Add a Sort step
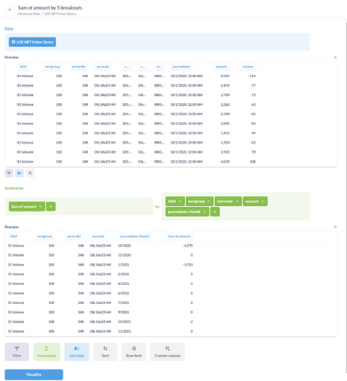This screenshot has width=347, height=381. [x=105, y=352]
